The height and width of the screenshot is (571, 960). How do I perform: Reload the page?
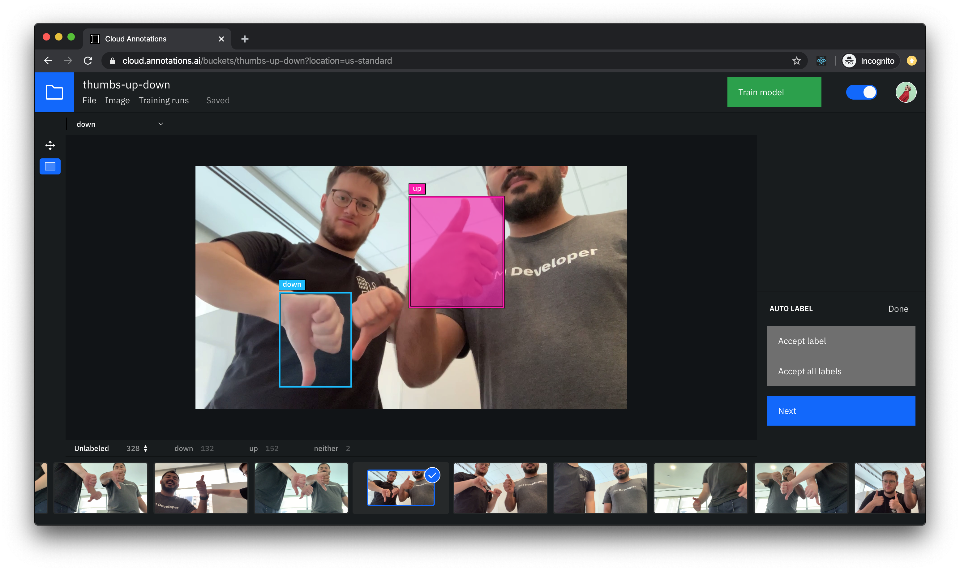(88, 61)
